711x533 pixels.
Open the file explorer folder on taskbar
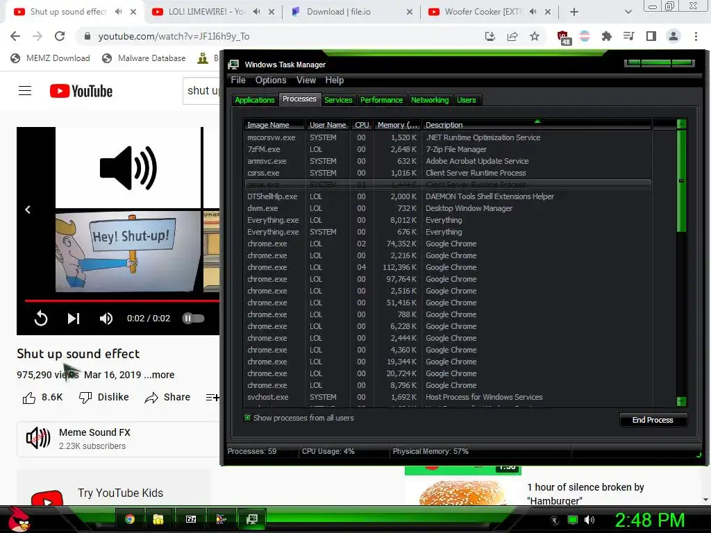(x=158, y=519)
